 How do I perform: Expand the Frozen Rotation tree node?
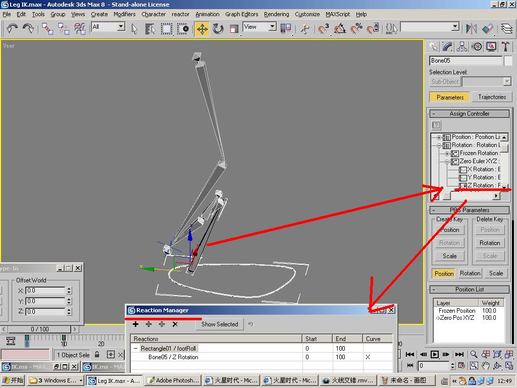[447, 154]
